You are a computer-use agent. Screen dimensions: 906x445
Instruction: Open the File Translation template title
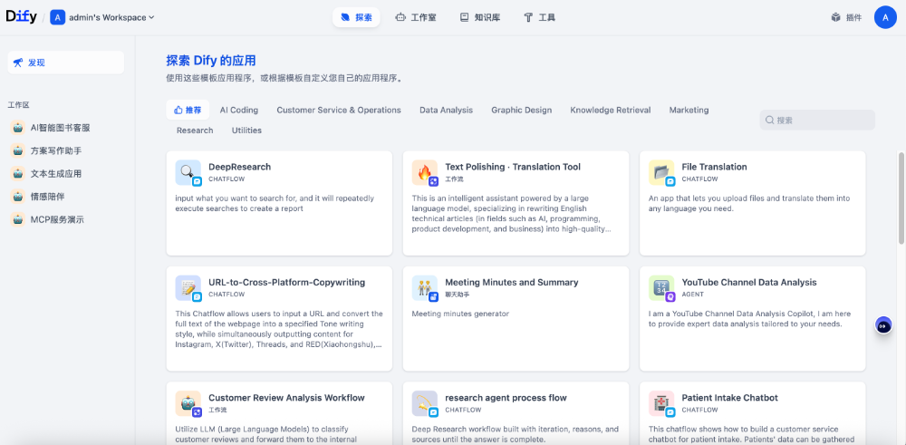714,167
